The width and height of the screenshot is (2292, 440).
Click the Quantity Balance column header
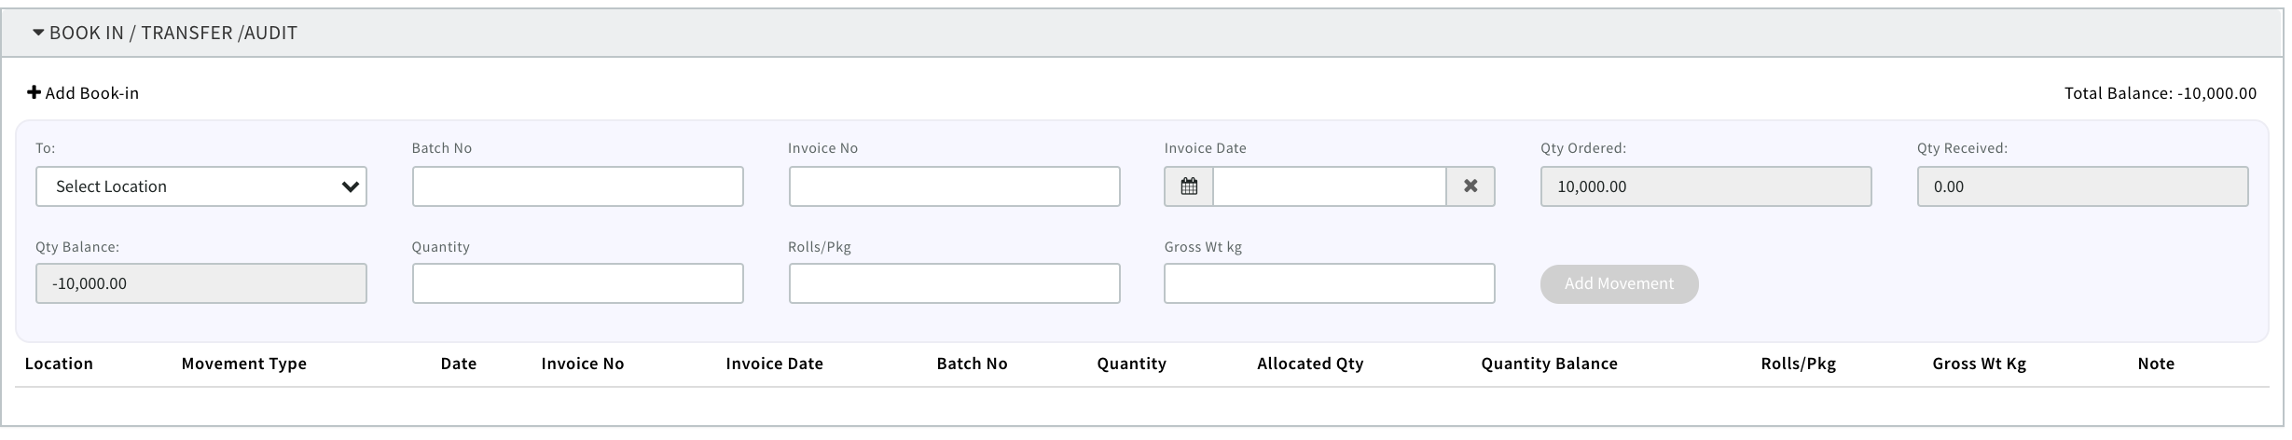tap(1549, 364)
